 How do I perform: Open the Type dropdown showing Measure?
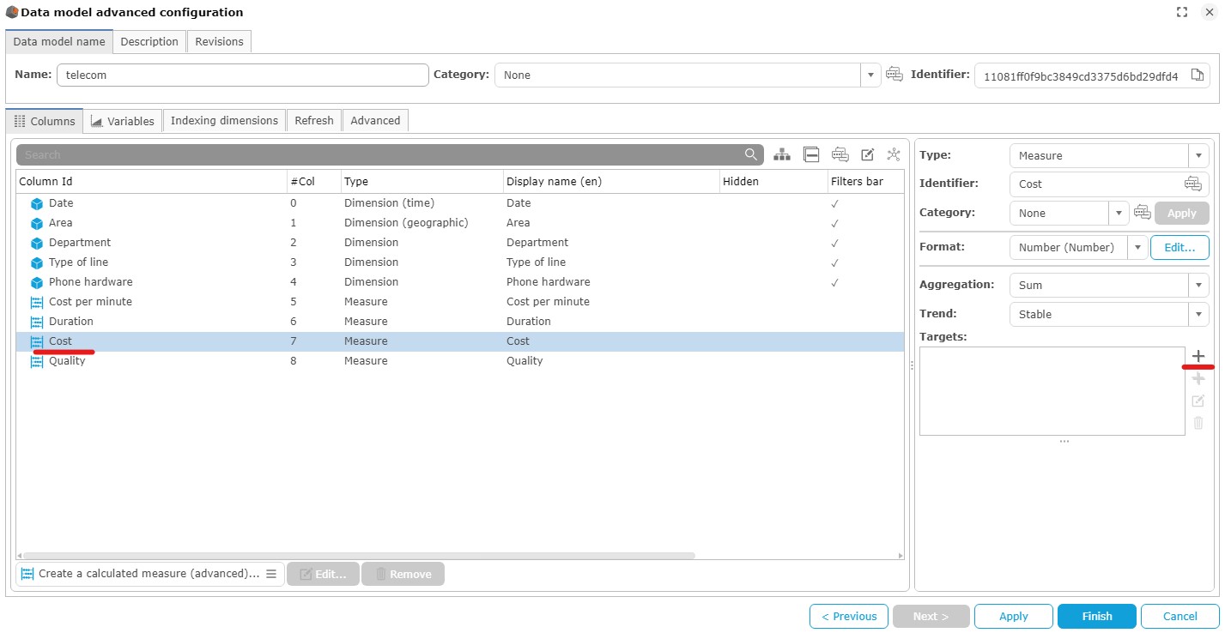(x=1198, y=155)
